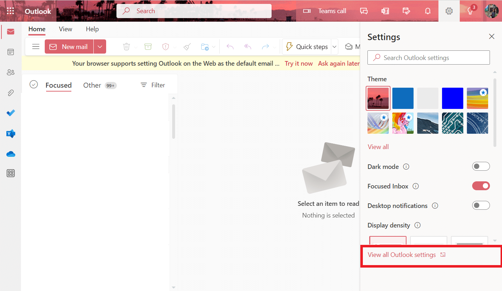
Task: Open OneDrive from the left sidebar
Action: click(10, 154)
